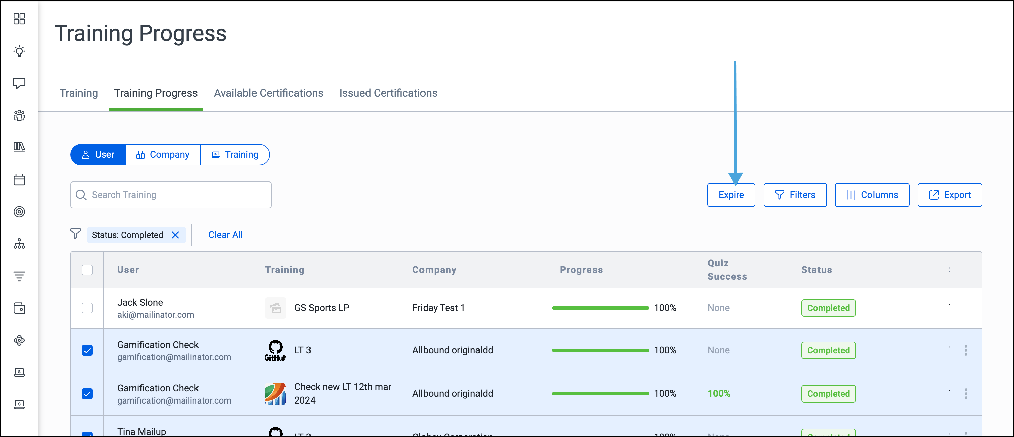Switch to the User view toggle
The image size is (1014, 437).
tap(98, 155)
